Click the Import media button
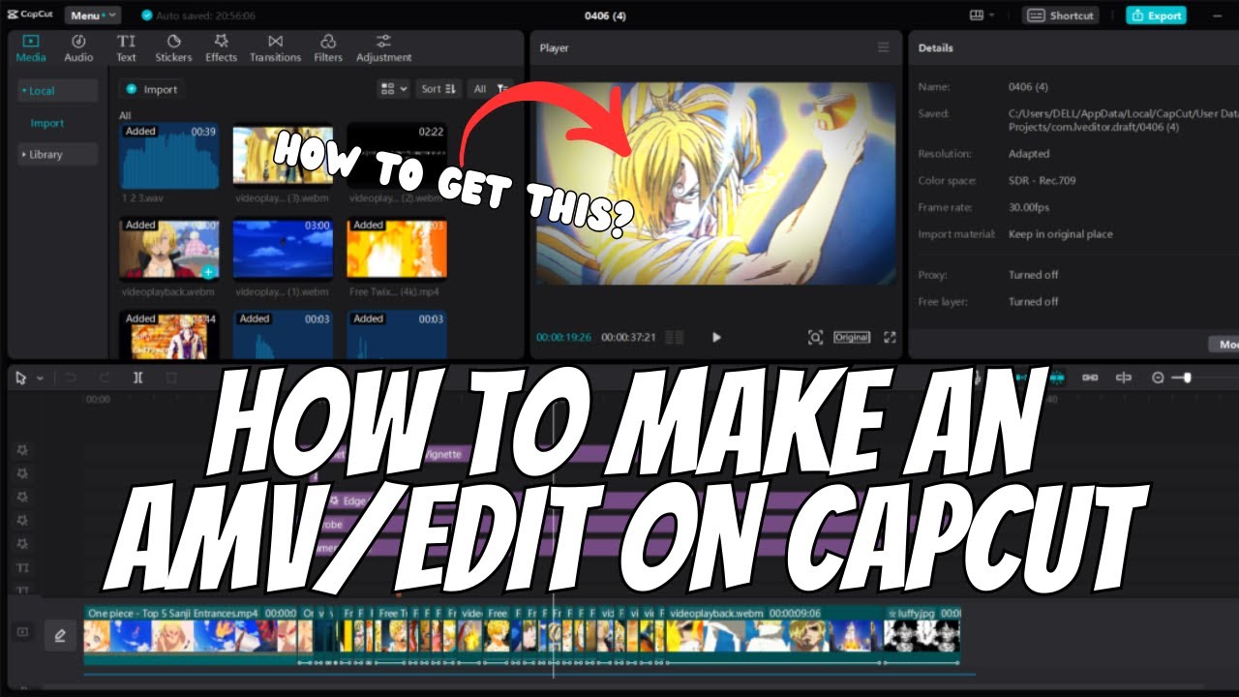 (x=152, y=89)
